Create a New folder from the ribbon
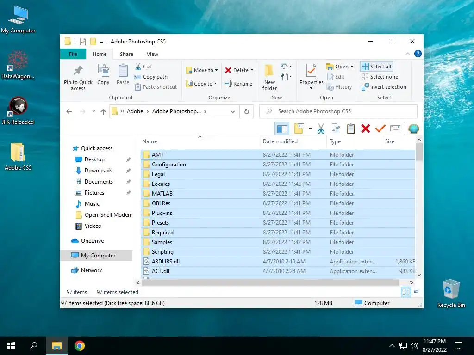The width and height of the screenshot is (474, 355). coord(269,77)
